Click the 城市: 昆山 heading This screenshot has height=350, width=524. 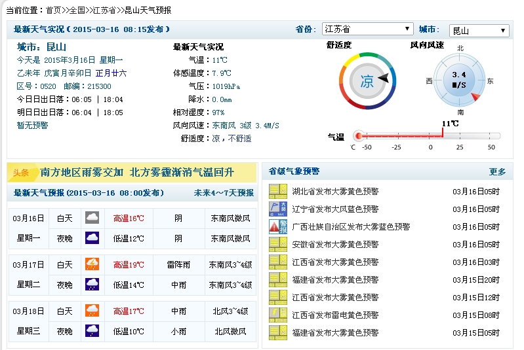(x=42, y=47)
